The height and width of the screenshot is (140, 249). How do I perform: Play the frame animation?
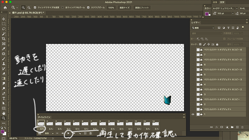tap(68, 133)
